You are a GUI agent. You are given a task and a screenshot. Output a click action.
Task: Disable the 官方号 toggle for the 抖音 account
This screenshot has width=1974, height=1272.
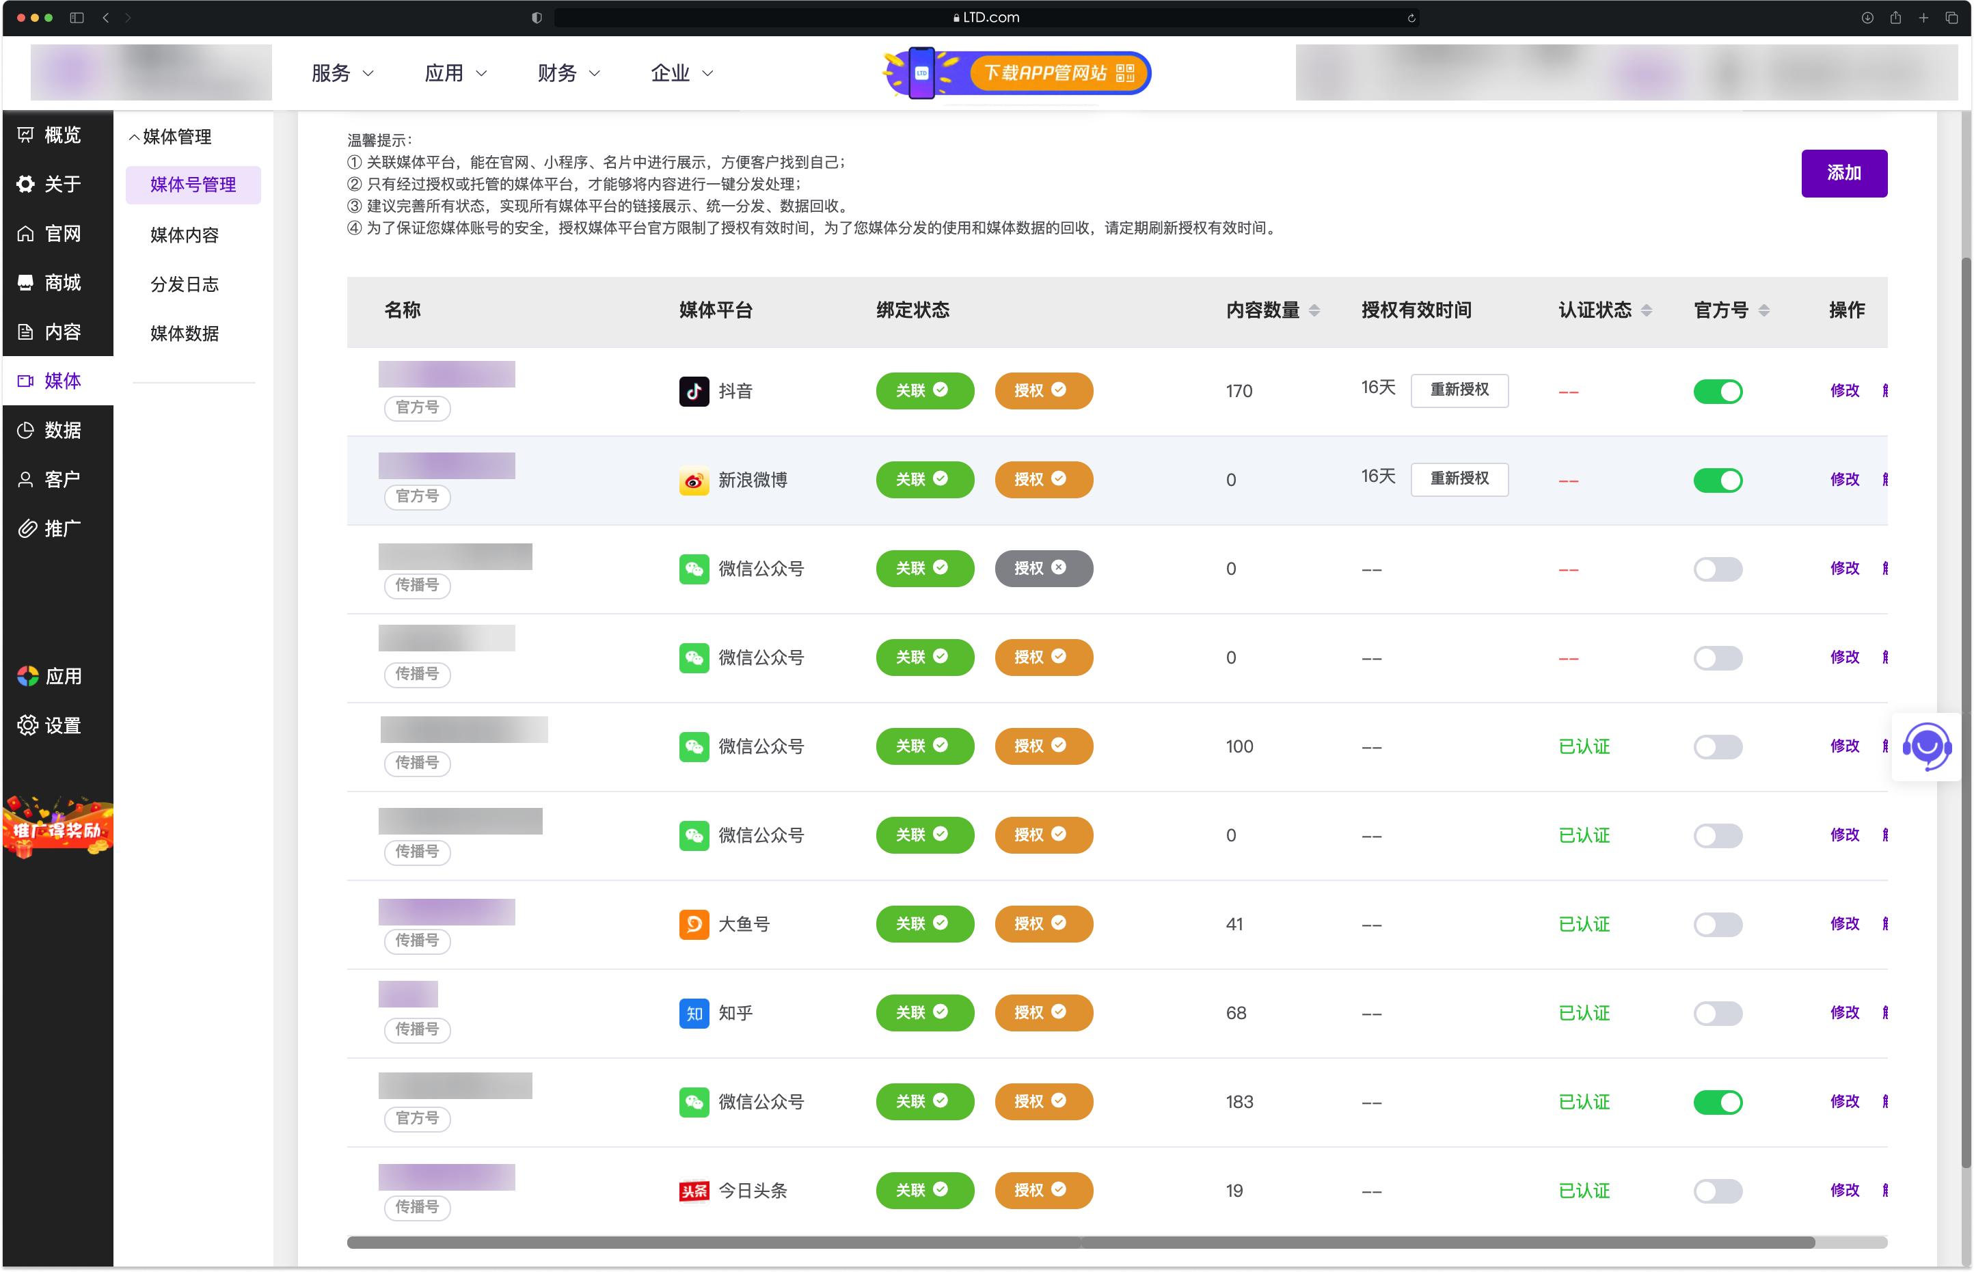(x=1718, y=391)
